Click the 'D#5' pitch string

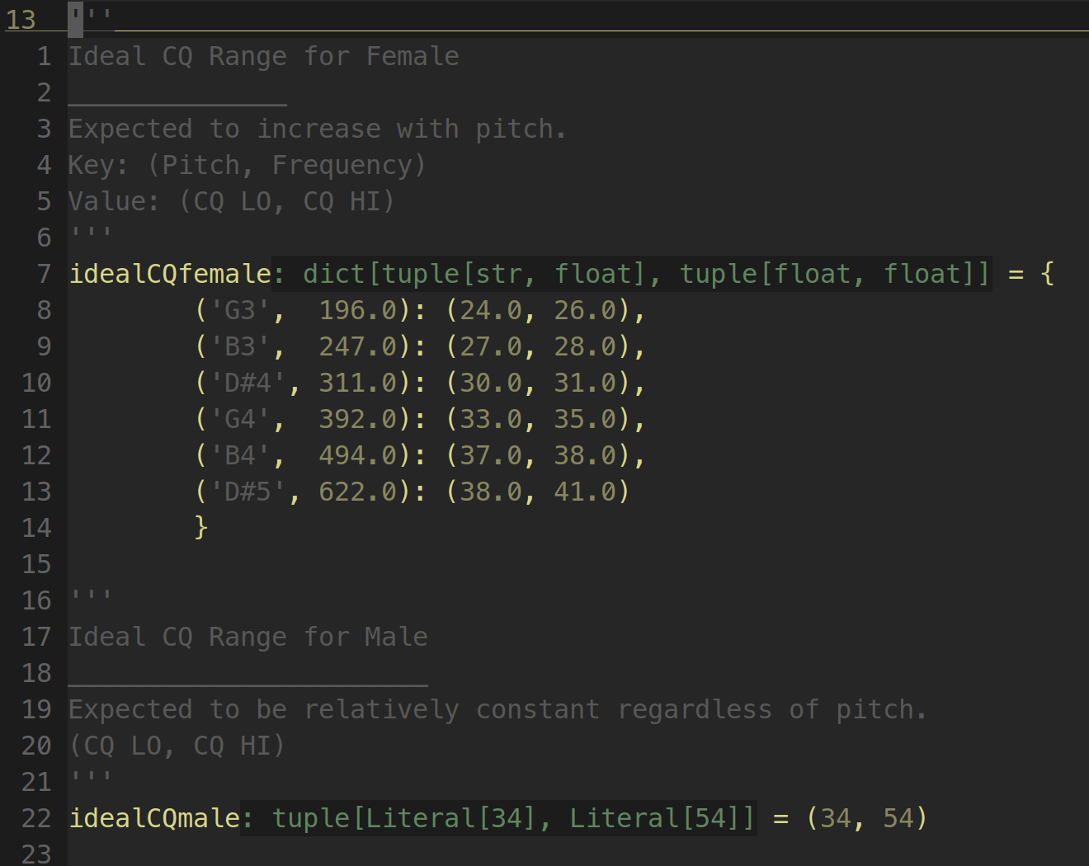point(247,492)
